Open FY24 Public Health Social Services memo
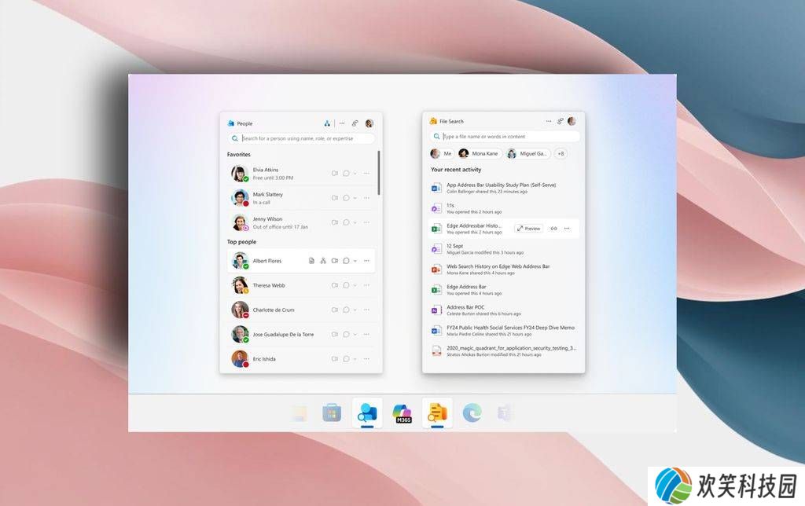 point(504,331)
